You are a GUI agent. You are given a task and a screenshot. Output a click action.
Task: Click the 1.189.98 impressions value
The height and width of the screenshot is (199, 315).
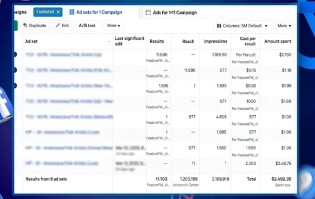(219, 54)
